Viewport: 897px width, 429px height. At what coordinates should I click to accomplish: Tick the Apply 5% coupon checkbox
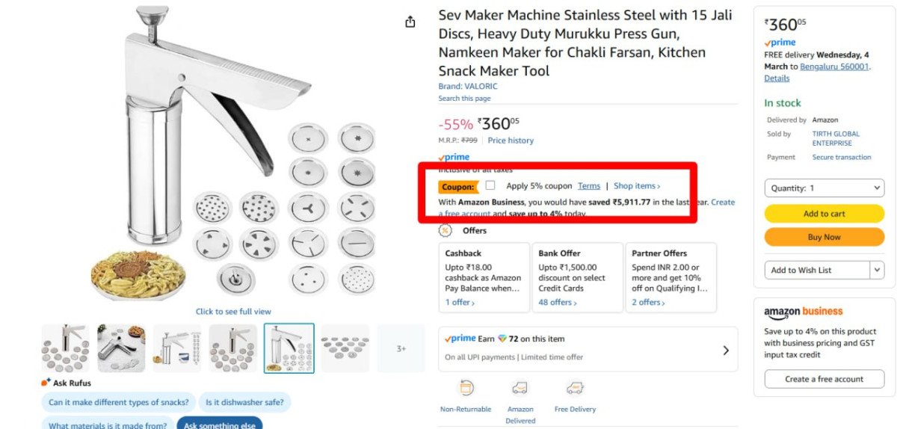(x=490, y=185)
